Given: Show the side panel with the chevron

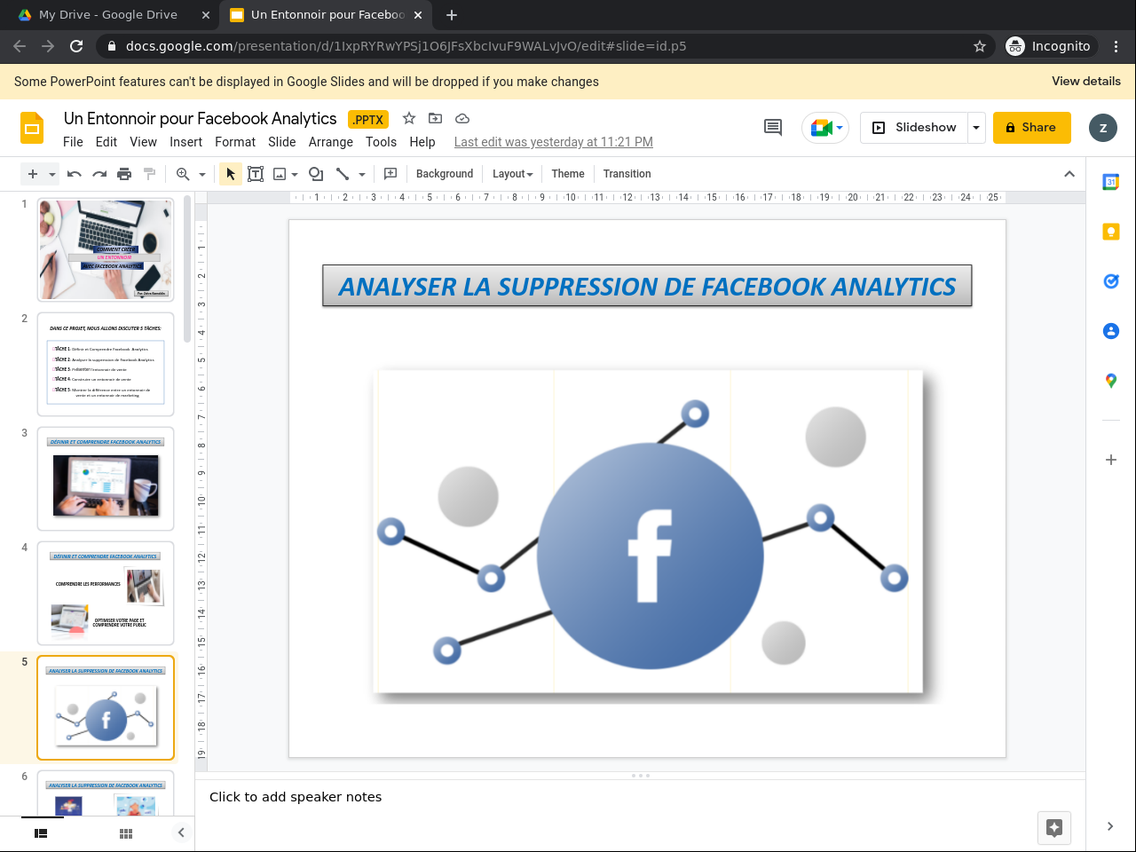Looking at the screenshot, I should [x=1110, y=826].
